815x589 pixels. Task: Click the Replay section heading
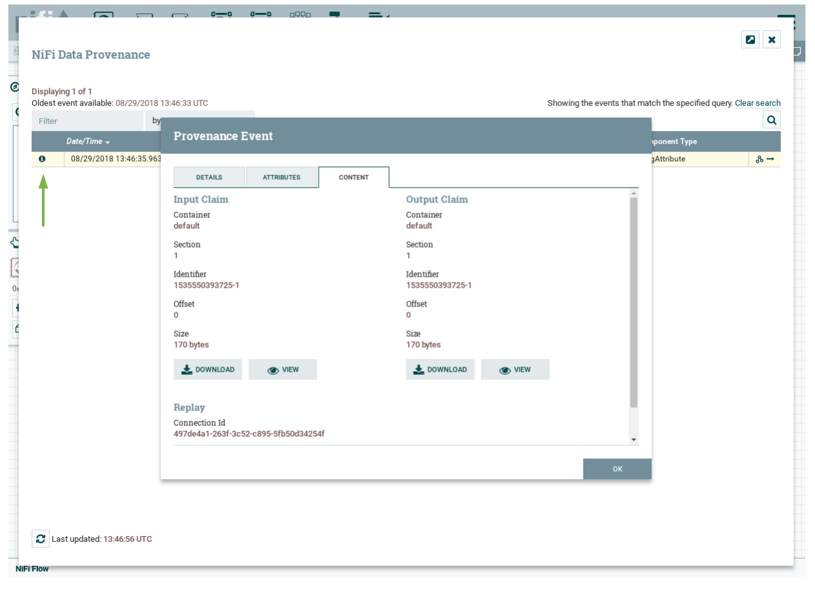pos(189,408)
